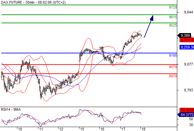
Task: Click the 9195 pivot level label
Action: click(173, 55)
